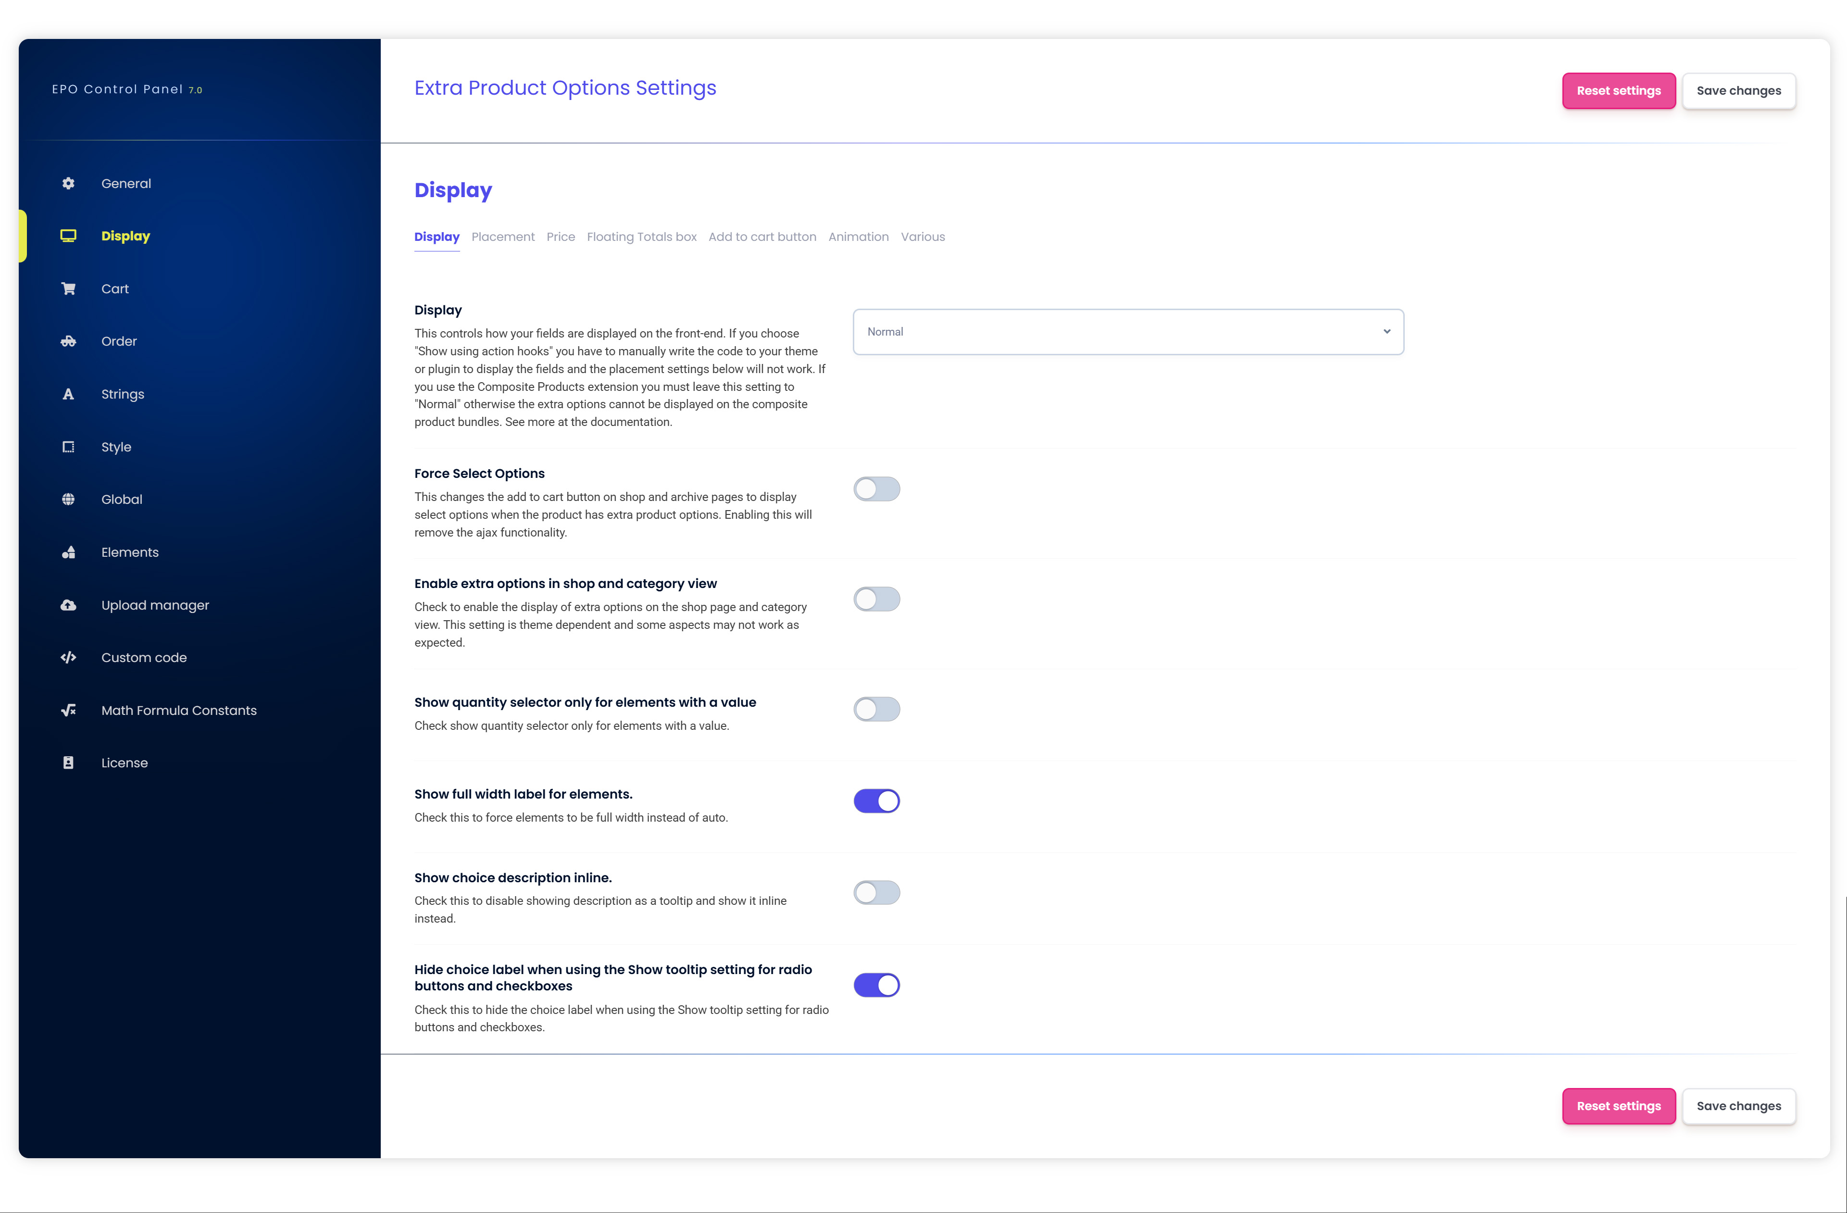Select the Global globe icon
Viewport: 1847px width, 1213px height.
coord(68,499)
